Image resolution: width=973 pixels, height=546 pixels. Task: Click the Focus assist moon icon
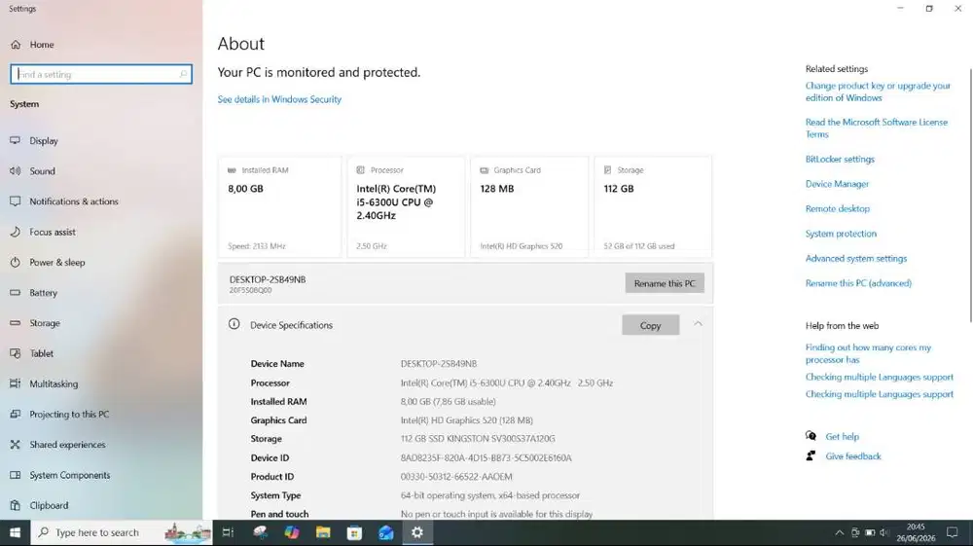click(16, 232)
